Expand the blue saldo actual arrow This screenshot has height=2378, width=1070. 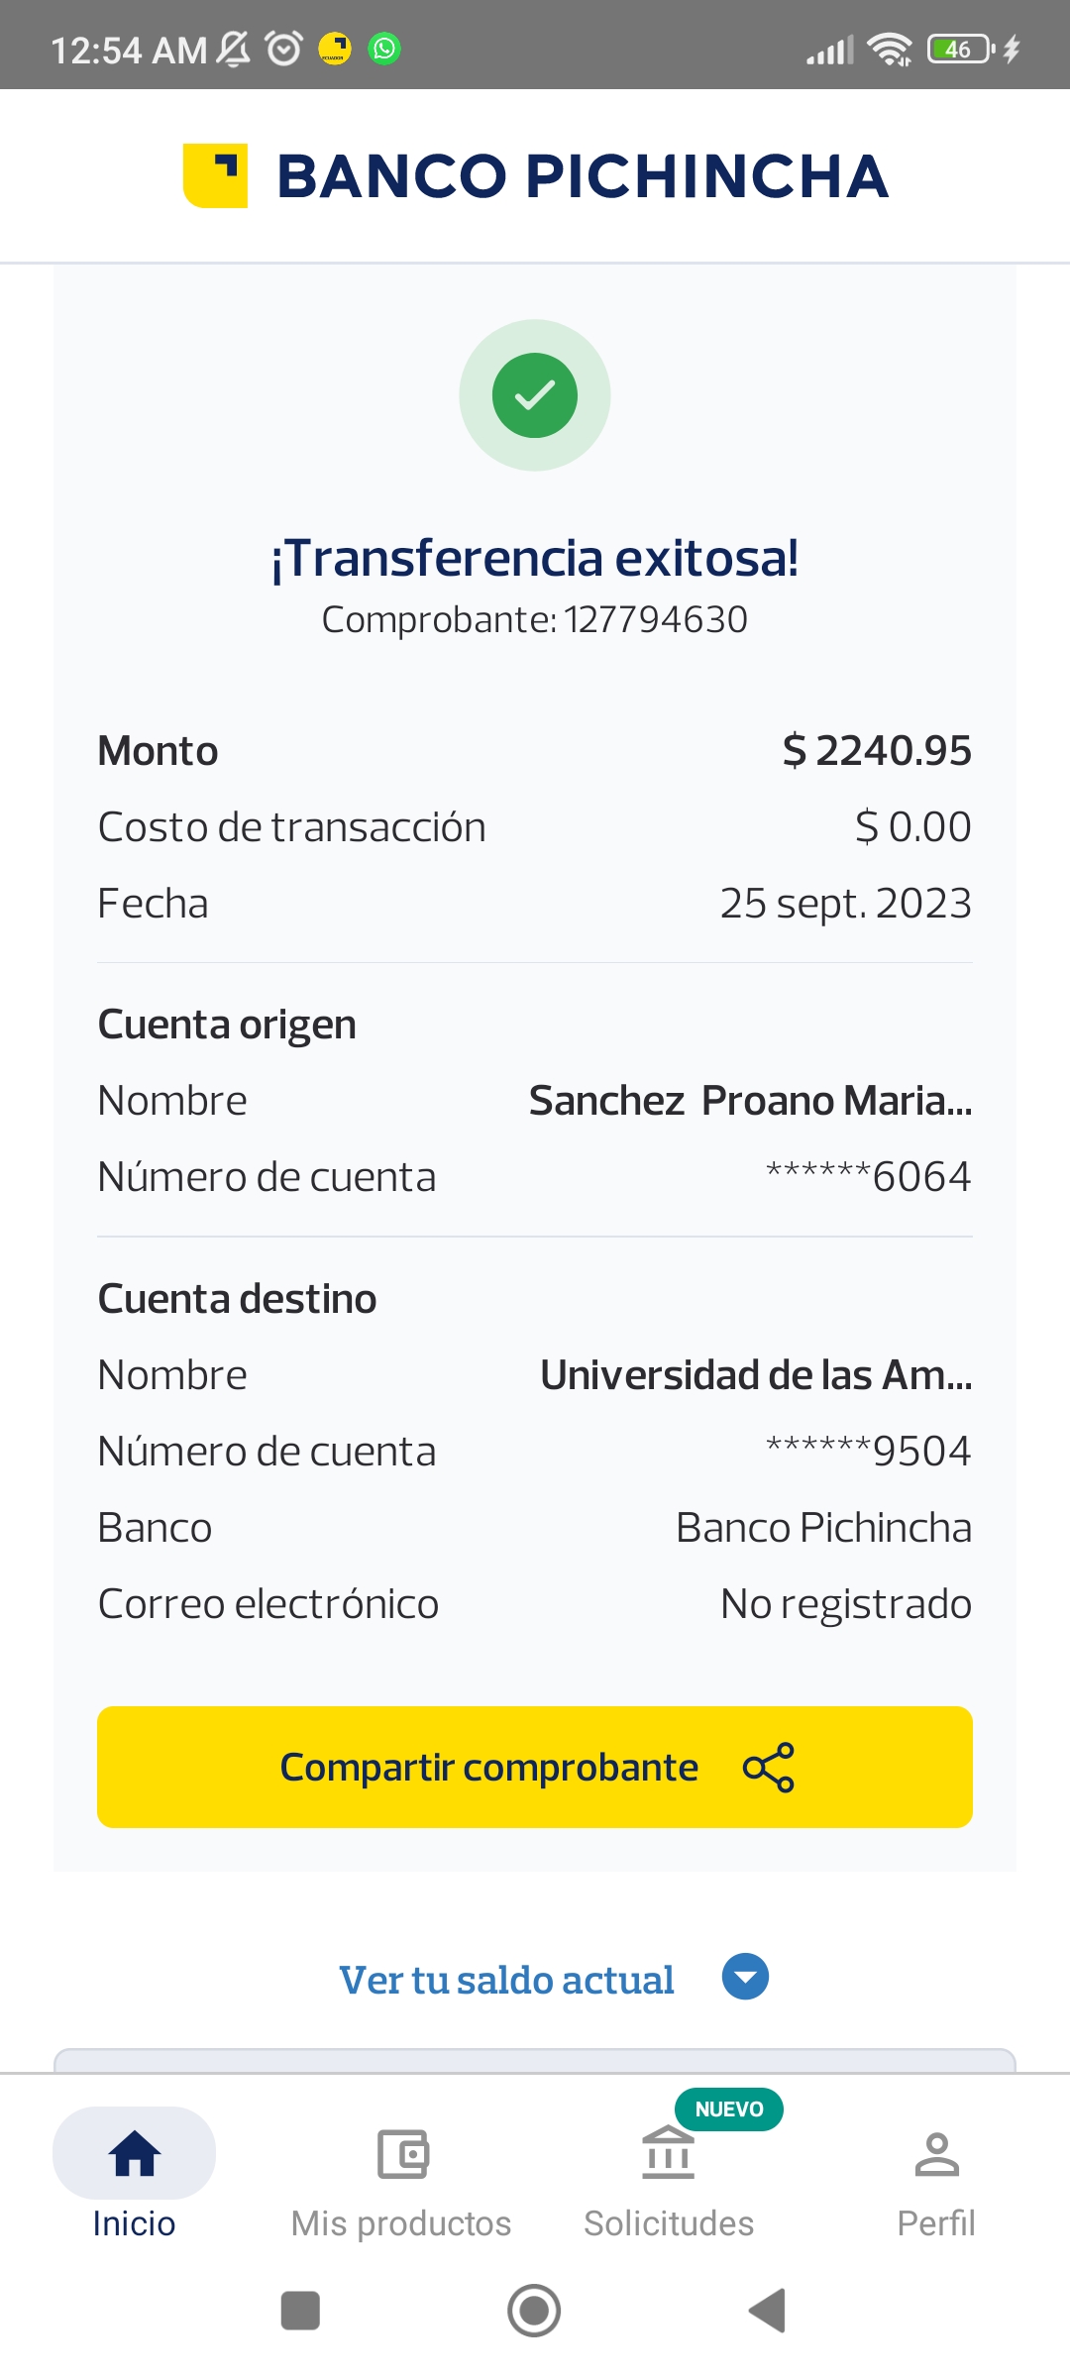pyautogui.click(x=745, y=1977)
